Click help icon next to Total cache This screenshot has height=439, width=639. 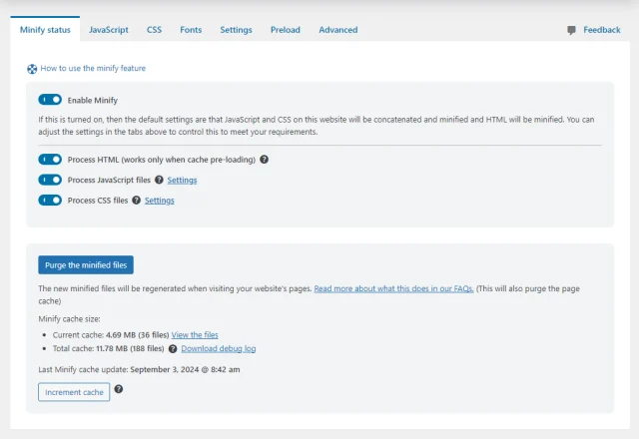click(173, 349)
